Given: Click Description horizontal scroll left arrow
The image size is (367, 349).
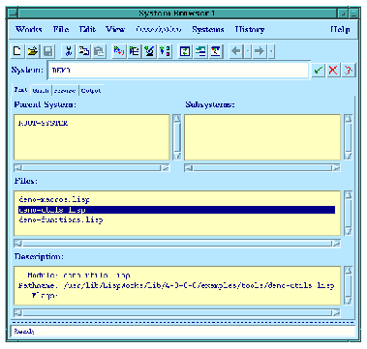Looking at the screenshot, I should (17, 312).
